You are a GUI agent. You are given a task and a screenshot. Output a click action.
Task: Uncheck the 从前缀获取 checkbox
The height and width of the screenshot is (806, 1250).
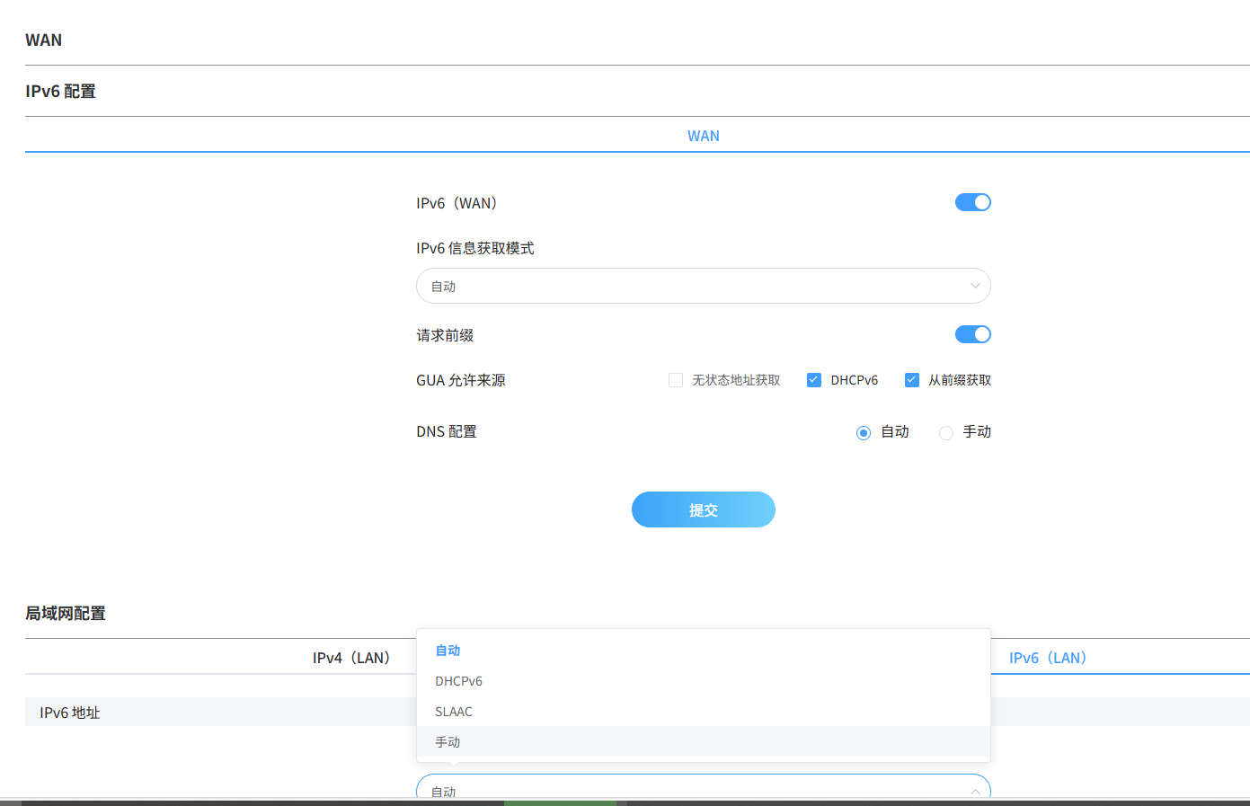pyautogui.click(x=911, y=380)
